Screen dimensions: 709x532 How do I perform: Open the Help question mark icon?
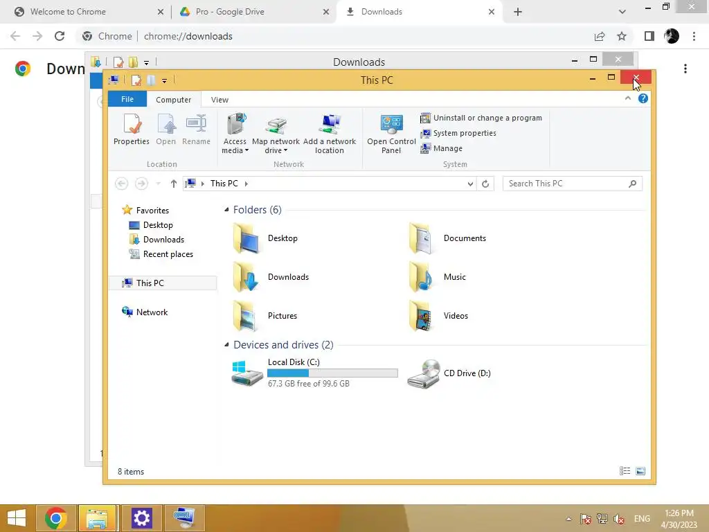tap(643, 98)
